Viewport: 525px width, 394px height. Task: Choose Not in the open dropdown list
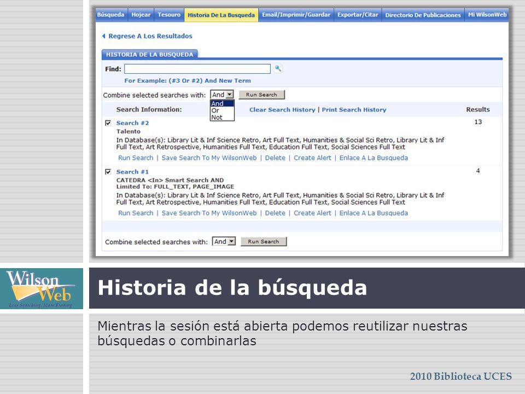pos(222,118)
